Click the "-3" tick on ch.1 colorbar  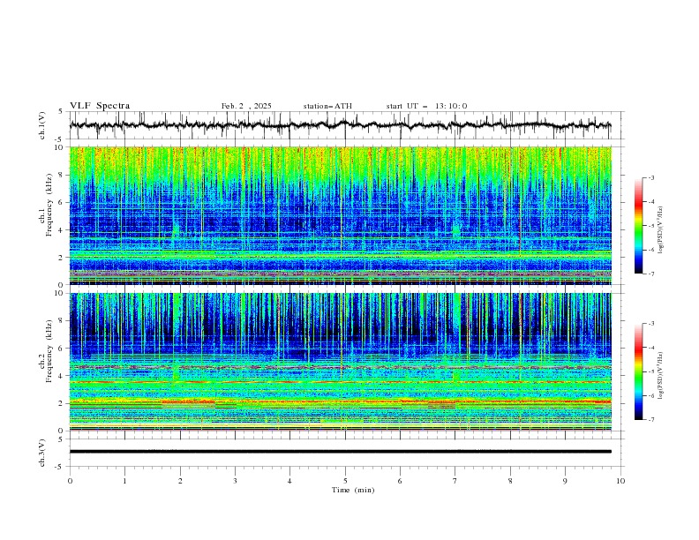click(651, 177)
